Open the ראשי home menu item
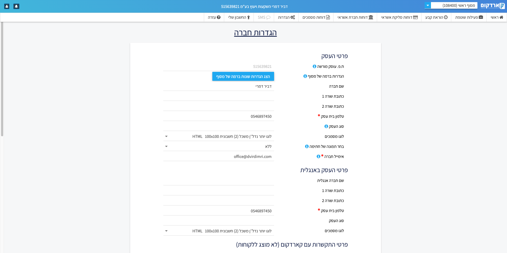Viewport: 507px width, 253px height. [497, 17]
